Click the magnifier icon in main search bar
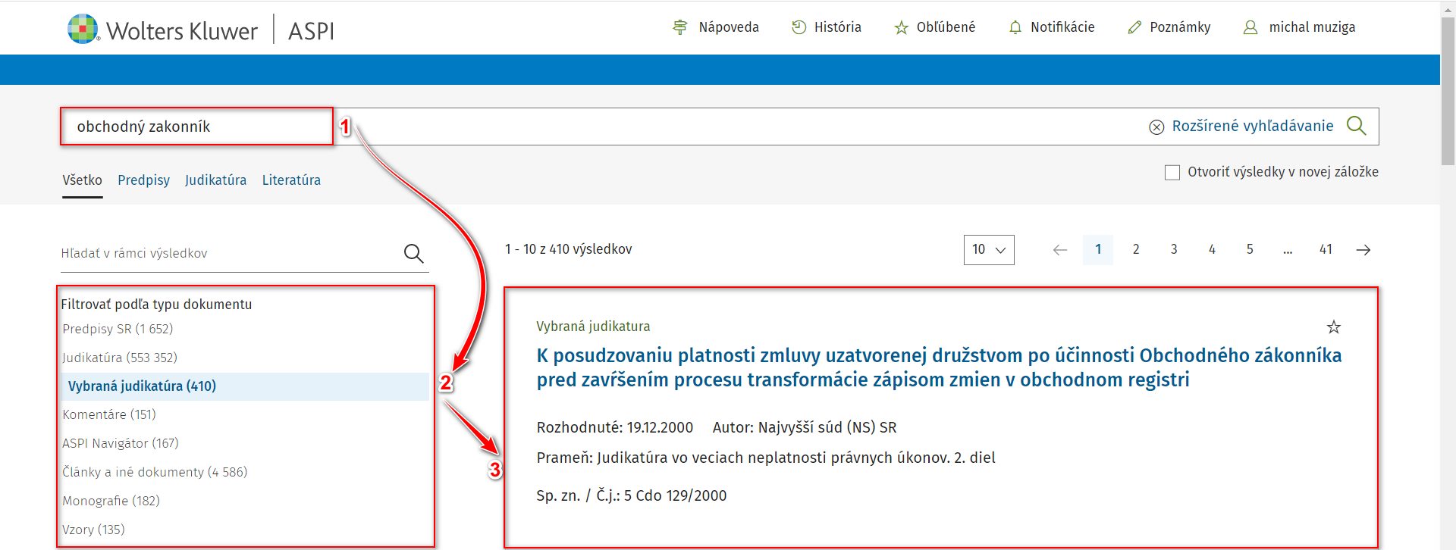This screenshot has height=550, width=1456. tap(1356, 126)
